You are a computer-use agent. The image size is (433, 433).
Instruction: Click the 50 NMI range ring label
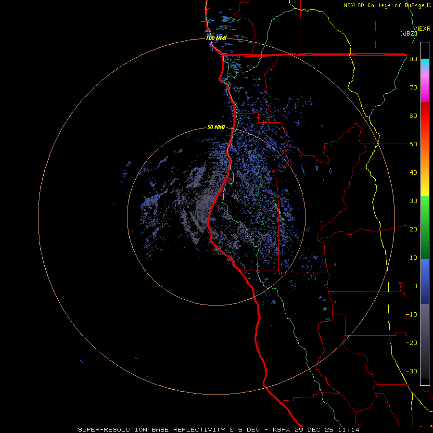click(216, 127)
